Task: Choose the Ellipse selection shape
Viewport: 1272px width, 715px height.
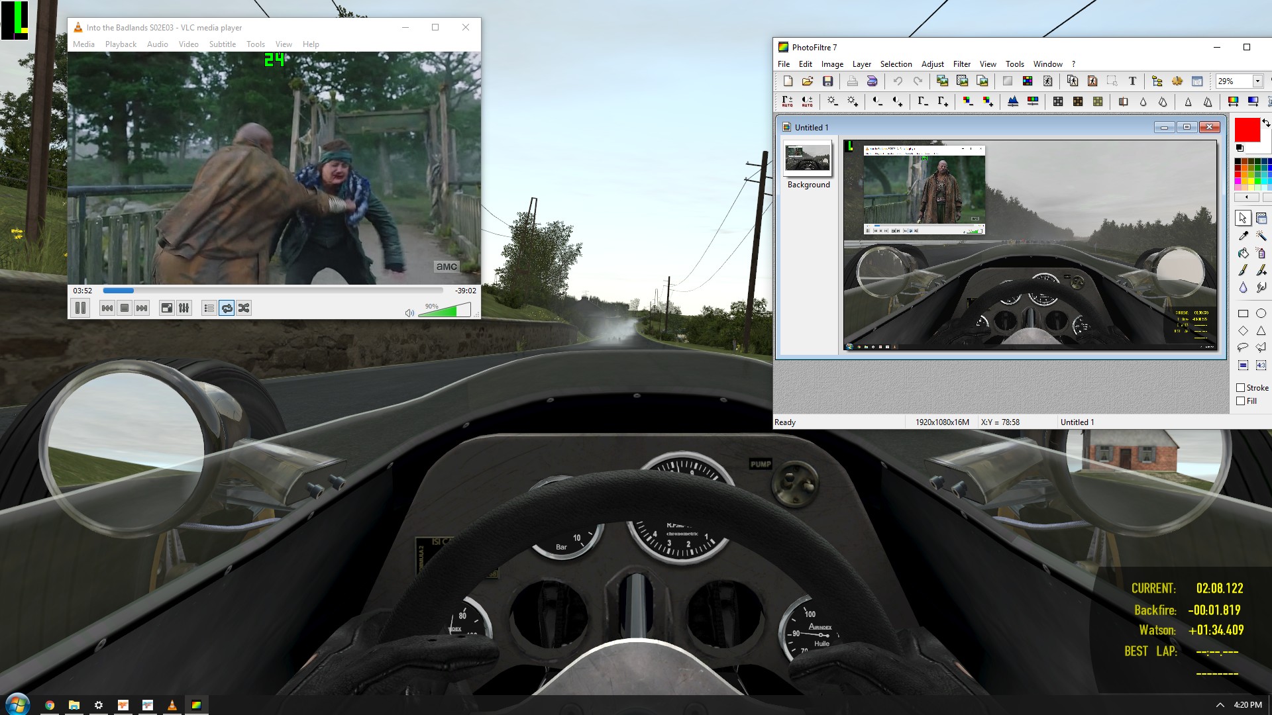Action: coord(1261,313)
